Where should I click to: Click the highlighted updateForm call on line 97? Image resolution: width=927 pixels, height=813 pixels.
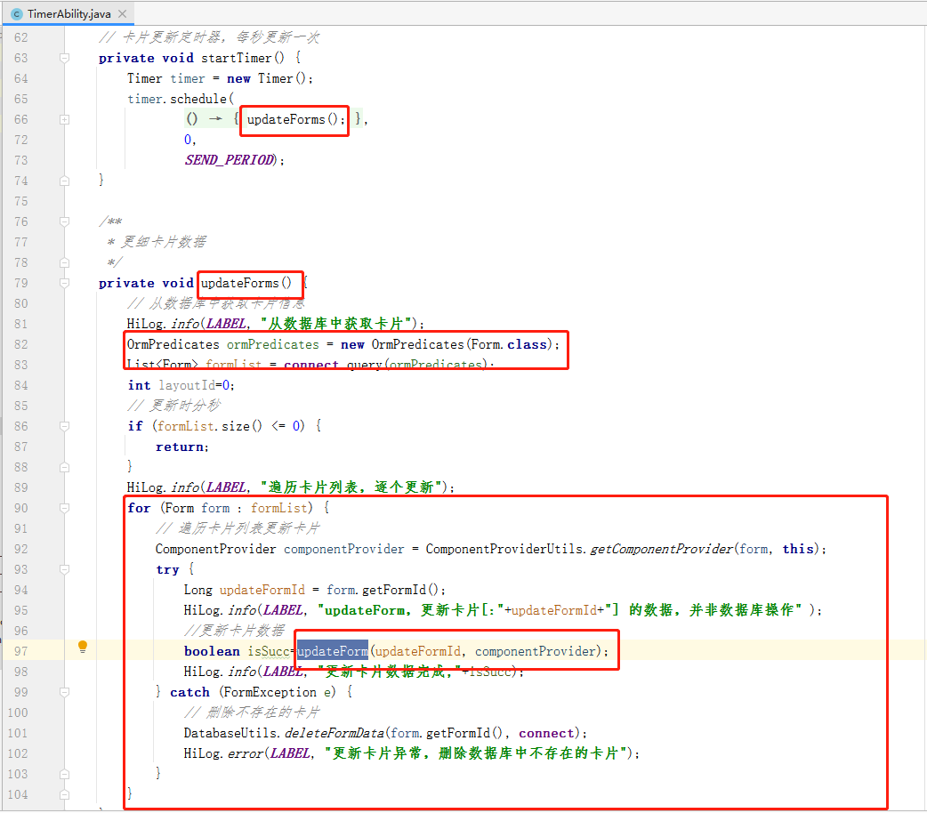(x=333, y=651)
